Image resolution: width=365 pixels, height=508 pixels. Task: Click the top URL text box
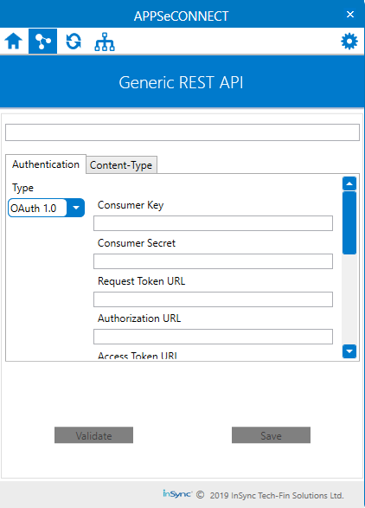point(182,132)
